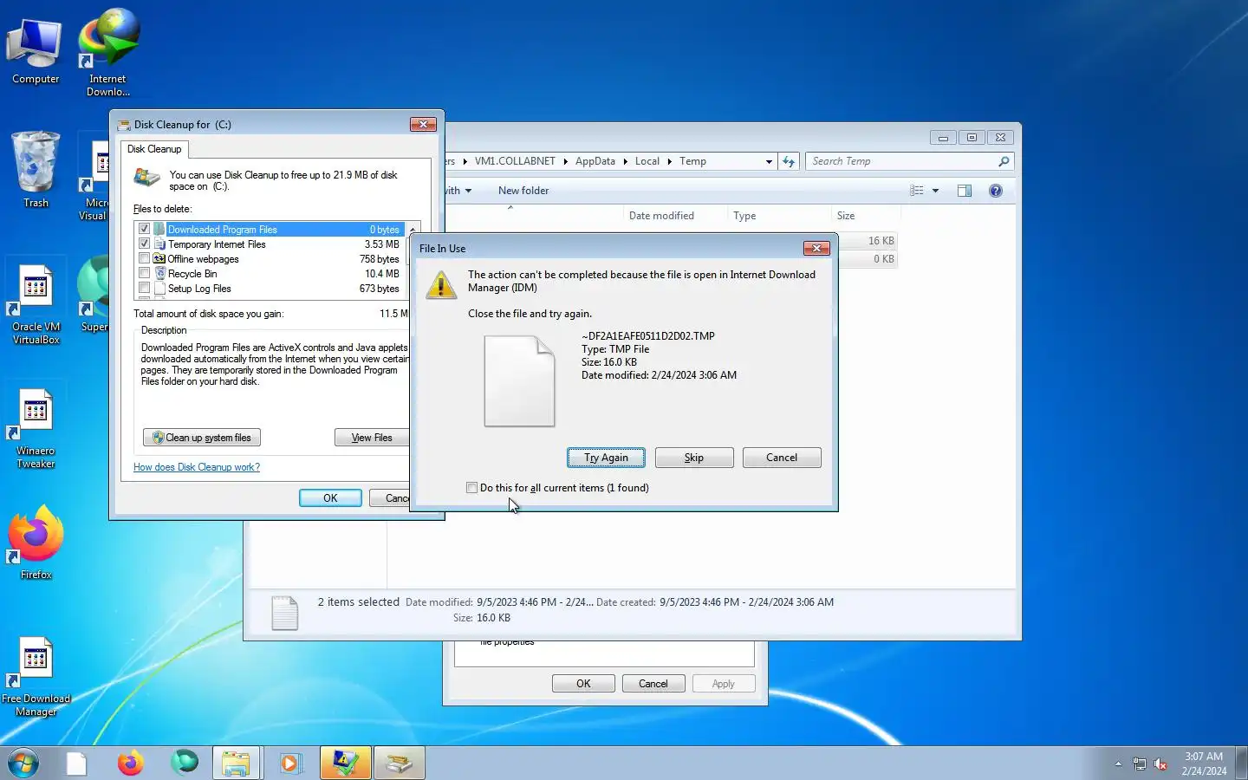
Task: Switch to Disk Cleanup taskbar button
Action: coord(399,764)
